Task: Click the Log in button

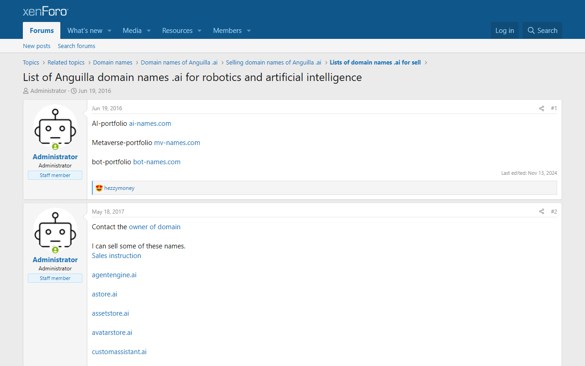Action: point(505,31)
